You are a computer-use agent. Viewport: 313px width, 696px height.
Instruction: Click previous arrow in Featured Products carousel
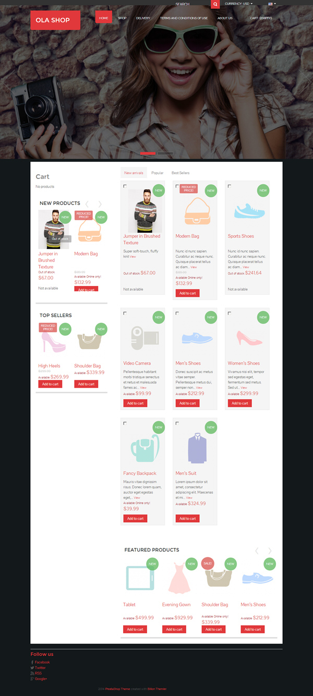pos(257,550)
